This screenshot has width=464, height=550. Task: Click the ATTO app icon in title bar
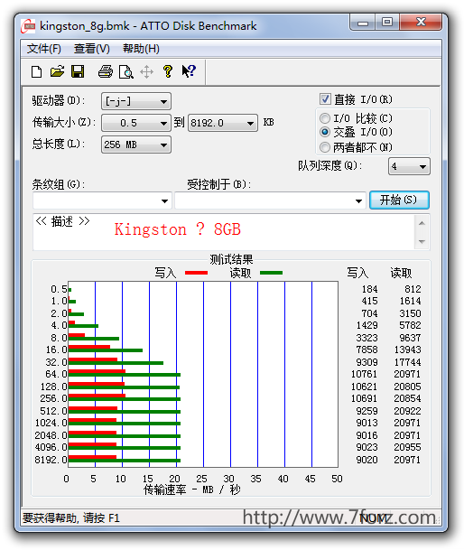click(28, 26)
